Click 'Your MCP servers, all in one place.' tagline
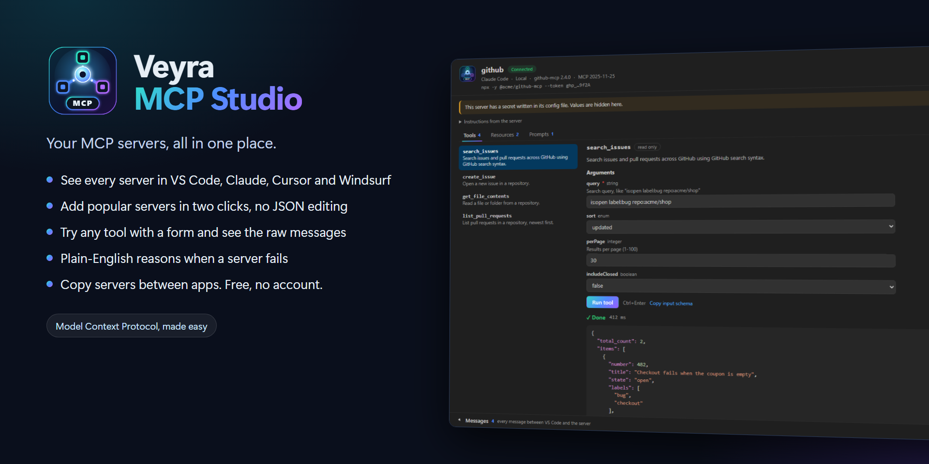The height and width of the screenshot is (464, 929). pos(161,144)
